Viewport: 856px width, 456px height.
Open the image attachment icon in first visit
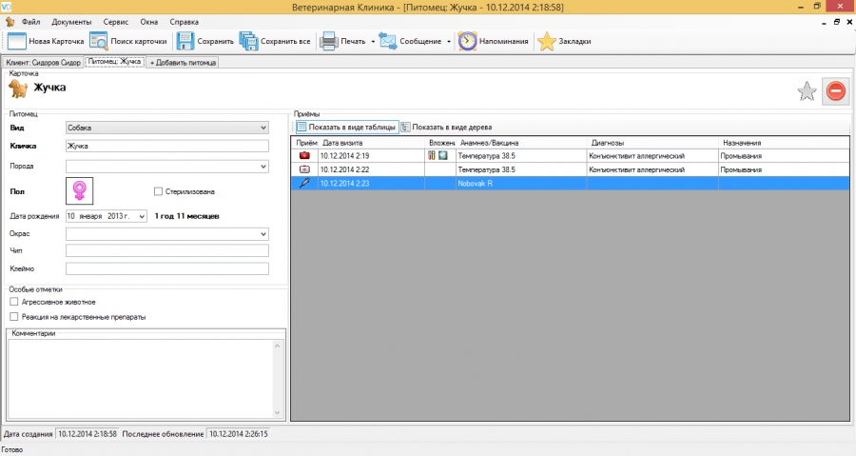point(442,155)
